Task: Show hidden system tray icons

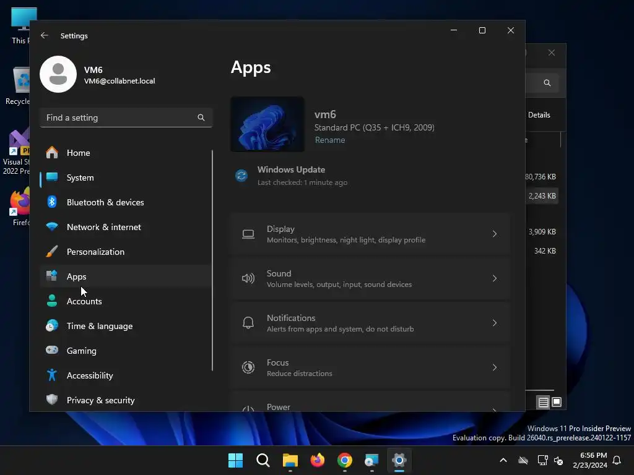Action: [503, 460]
